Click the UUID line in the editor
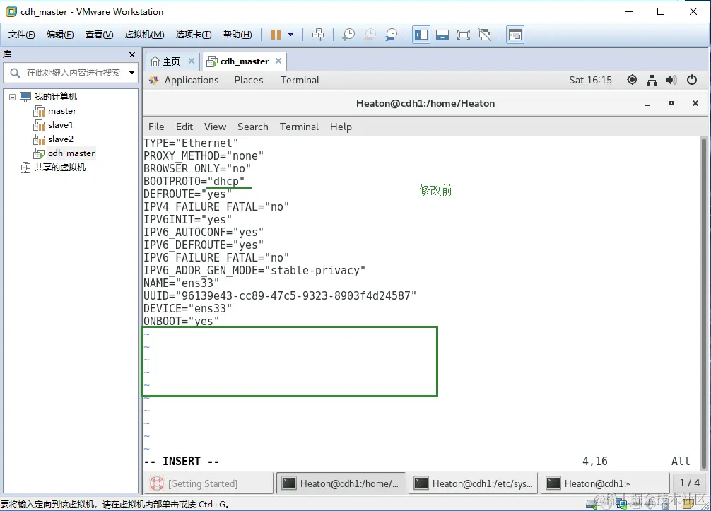The image size is (711, 511). 280,295
